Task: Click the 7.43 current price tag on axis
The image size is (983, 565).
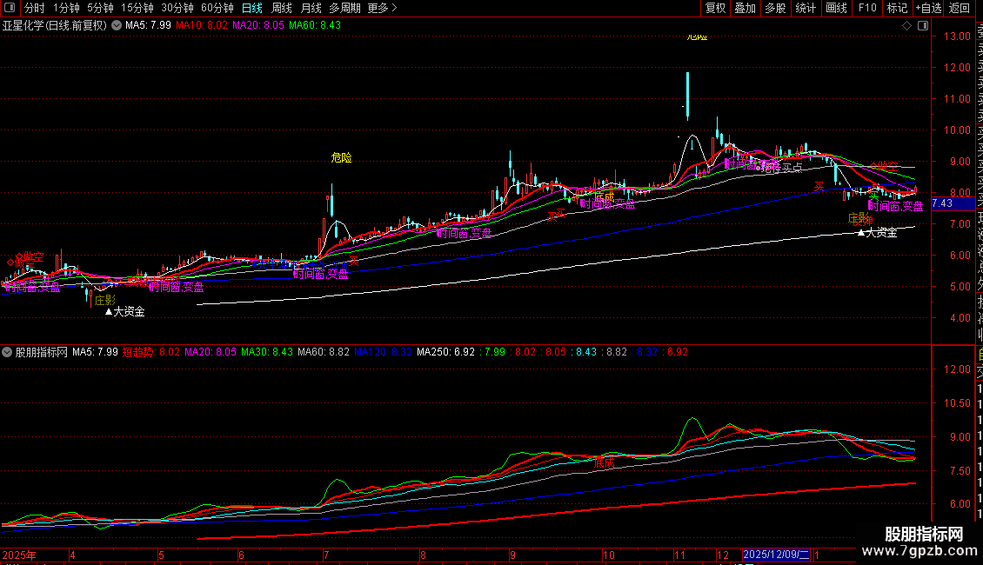Action: pos(941,203)
